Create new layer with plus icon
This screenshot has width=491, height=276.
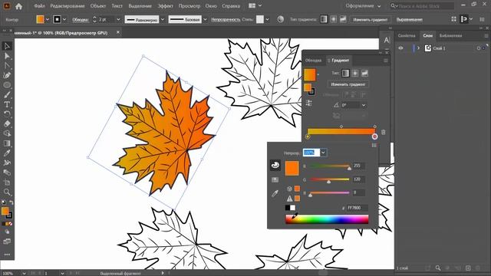pyautogui.click(x=468, y=268)
